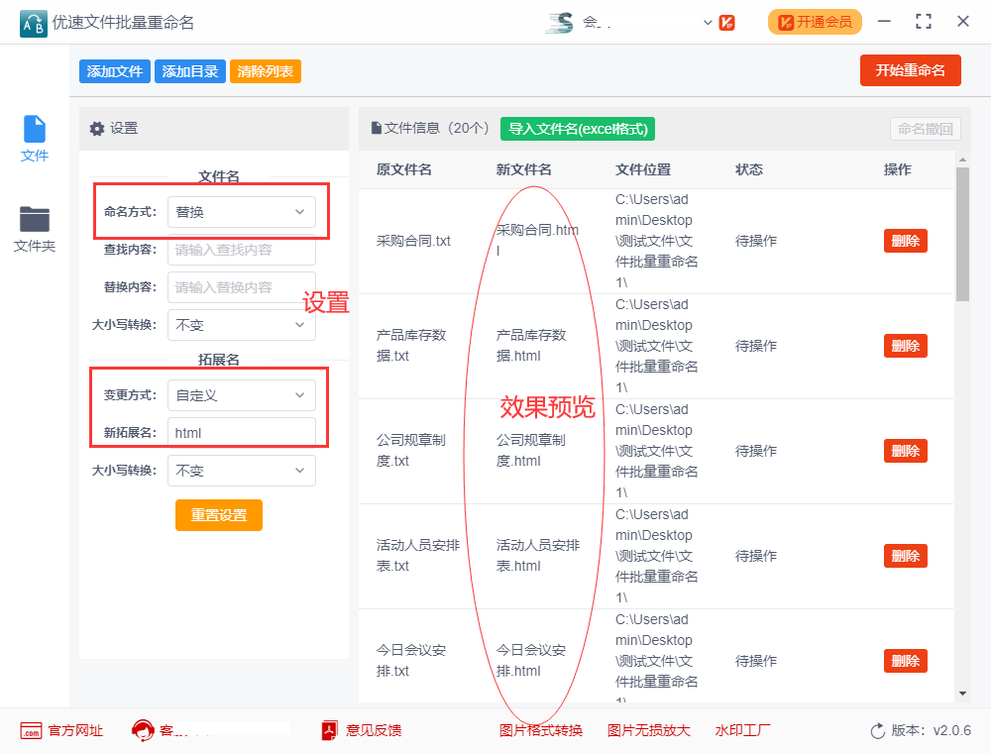
Task: Focus the 替换内容 input field
Action: [242, 287]
